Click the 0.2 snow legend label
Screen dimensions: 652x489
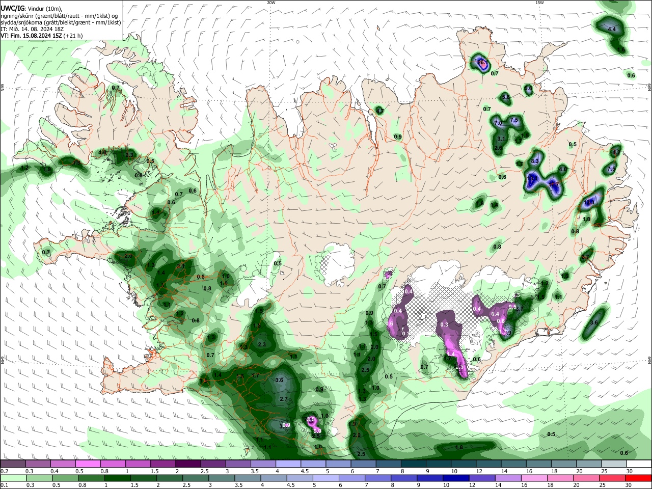click(x=4, y=471)
